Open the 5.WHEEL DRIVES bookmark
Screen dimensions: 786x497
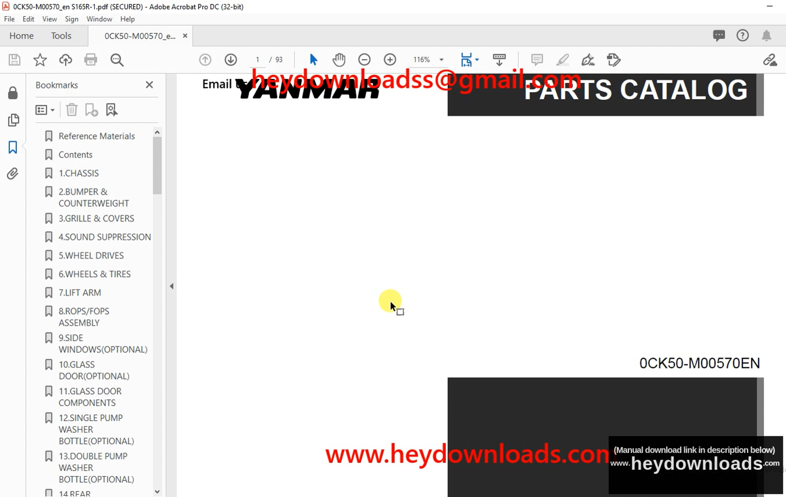coord(91,255)
